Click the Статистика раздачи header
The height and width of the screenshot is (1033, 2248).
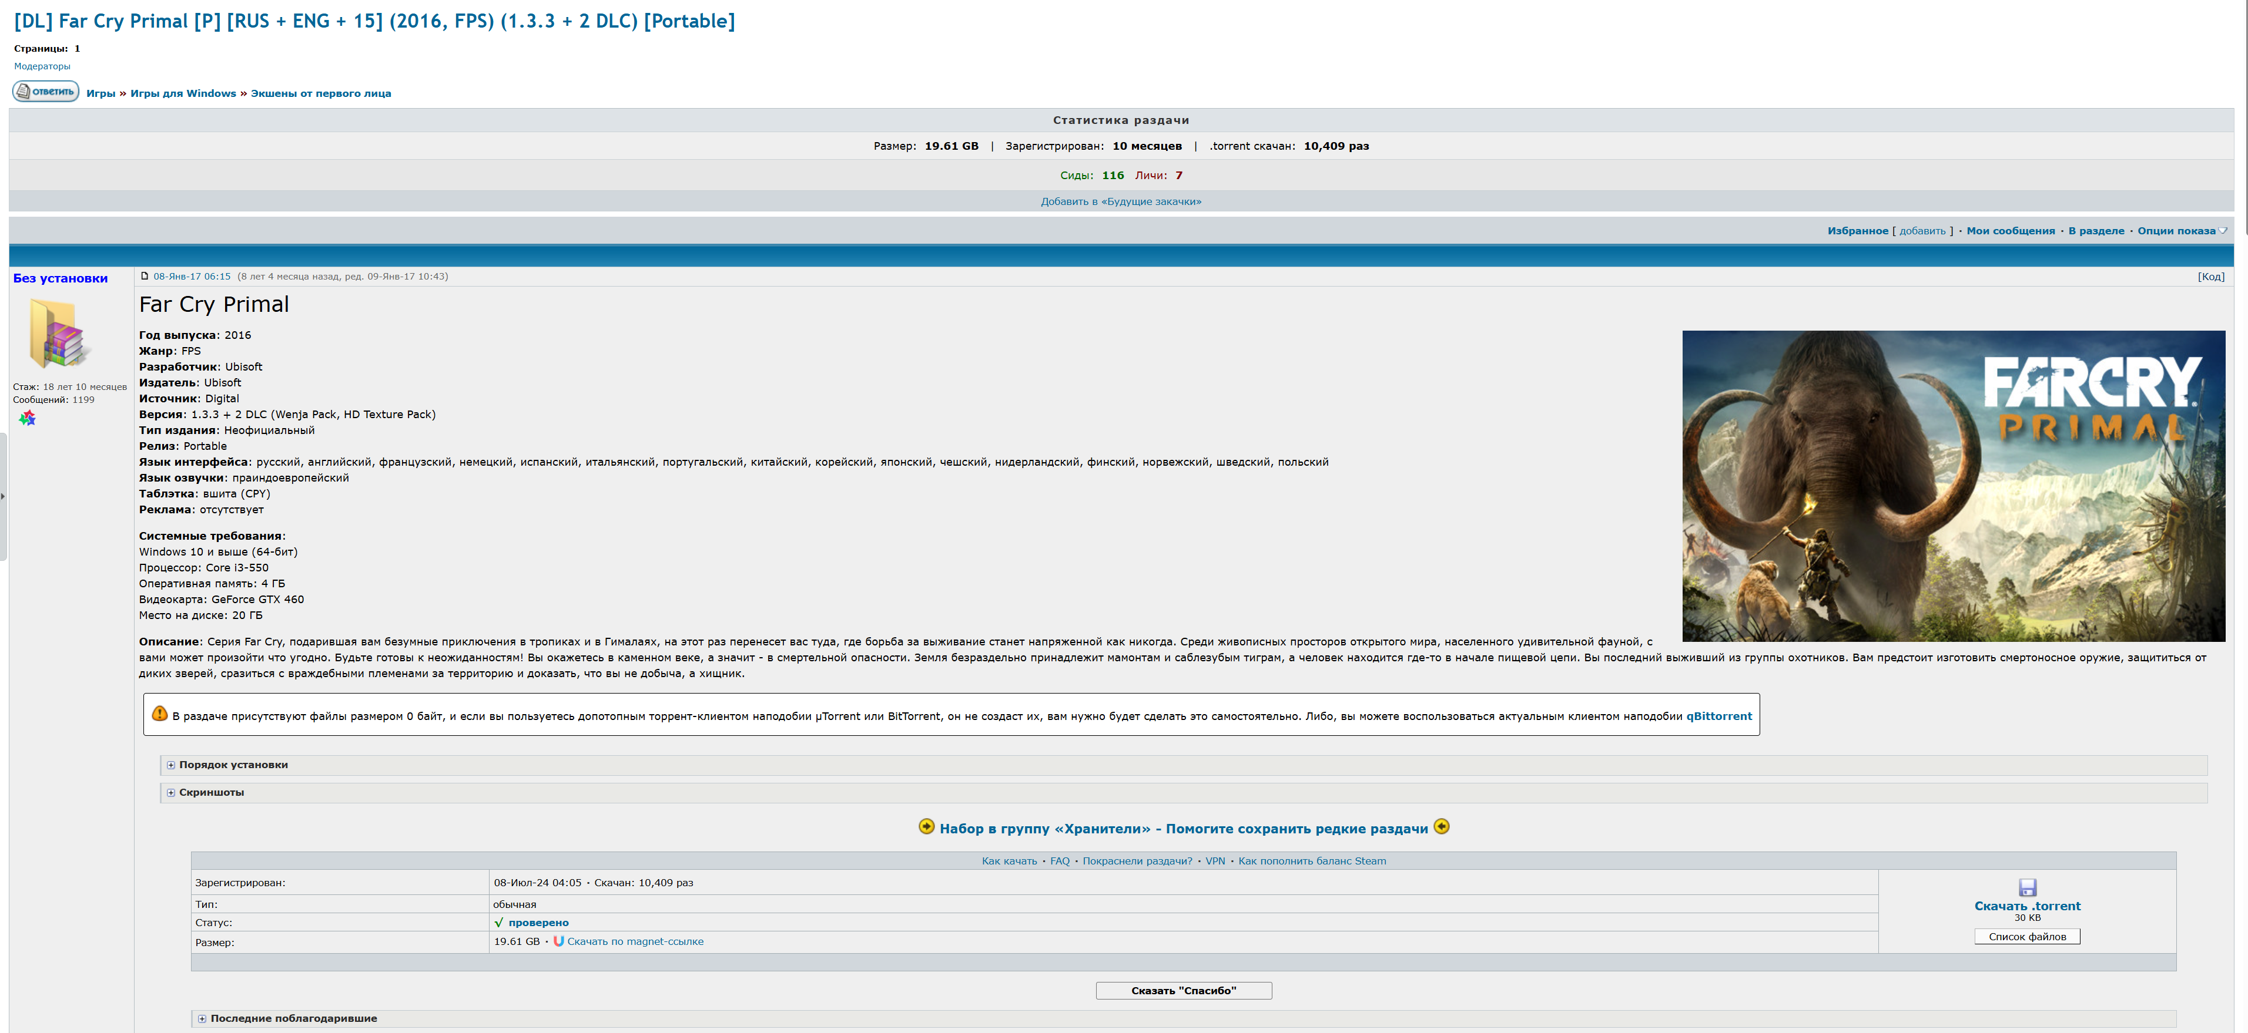(1121, 120)
